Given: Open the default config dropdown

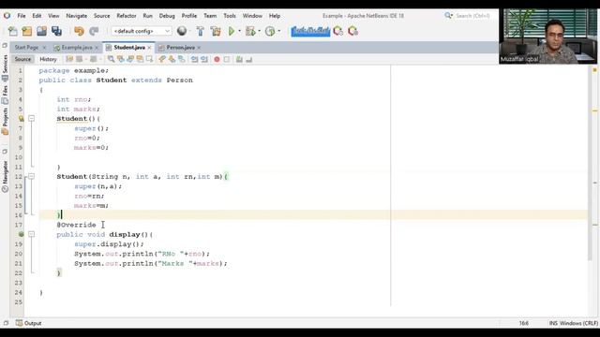Looking at the screenshot, I should click(x=142, y=31).
